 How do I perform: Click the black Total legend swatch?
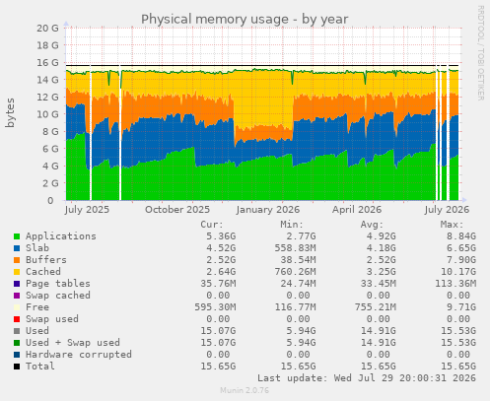coord(17,367)
